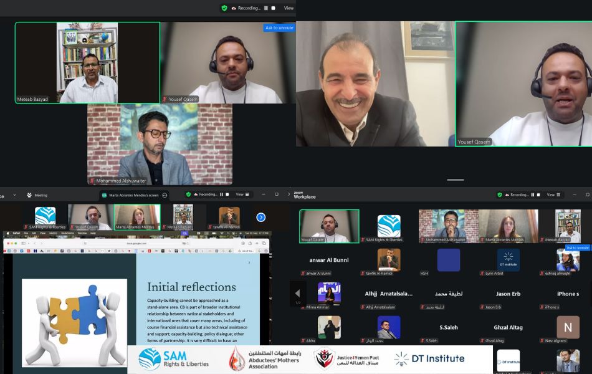Select the DT Institute tile for Lynn Arbid
This screenshot has height=374, width=592.
click(x=508, y=260)
